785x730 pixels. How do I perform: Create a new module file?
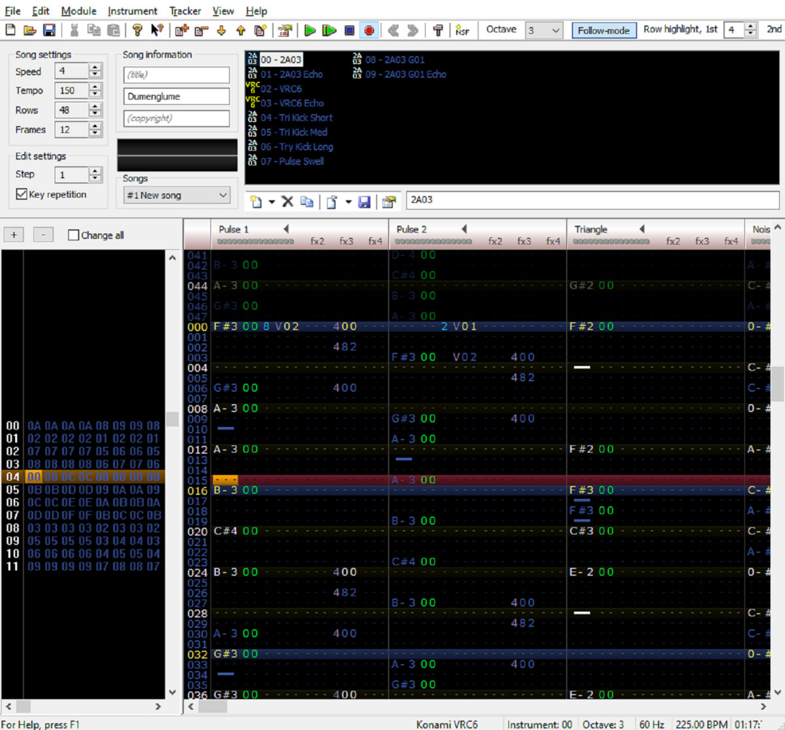tap(10, 30)
